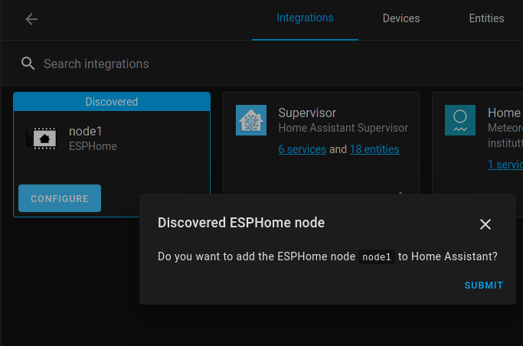Close the Discovered ESPHome node dialog

tap(485, 224)
